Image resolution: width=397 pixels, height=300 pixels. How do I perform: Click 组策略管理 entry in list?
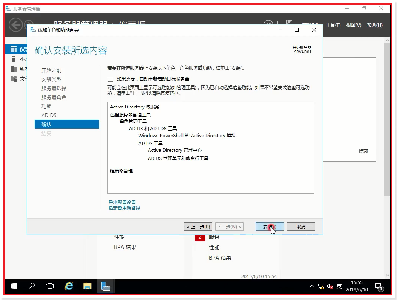pyautogui.click(x=121, y=171)
